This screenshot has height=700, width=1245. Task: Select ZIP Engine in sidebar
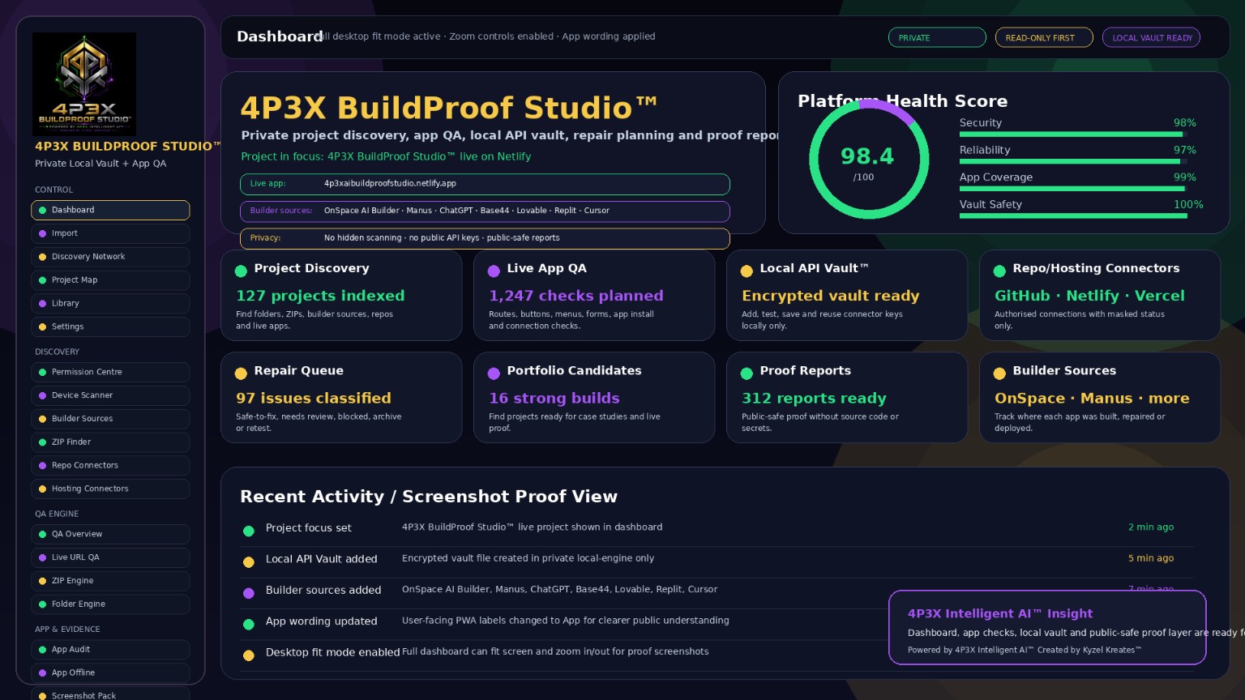pos(110,581)
